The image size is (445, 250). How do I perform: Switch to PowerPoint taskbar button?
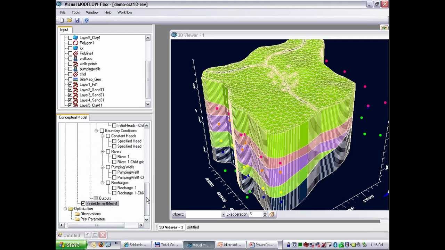click(263, 245)
